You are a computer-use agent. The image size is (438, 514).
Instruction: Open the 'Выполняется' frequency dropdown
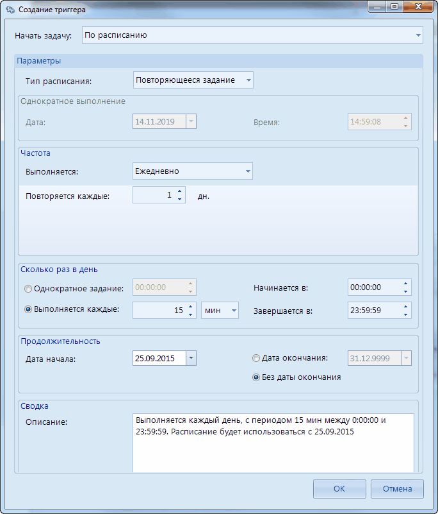coord(248,171)
